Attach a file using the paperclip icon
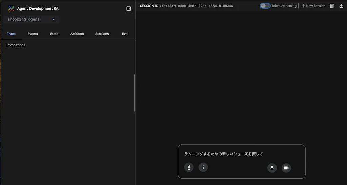This screenshot has height=185, width=347. [189, 167]
